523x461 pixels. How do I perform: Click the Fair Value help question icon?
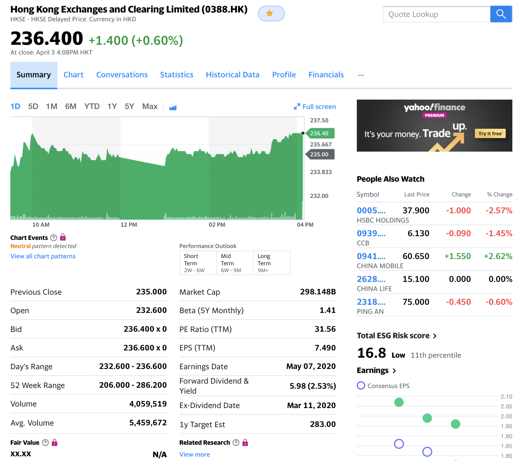coord(45,442)
